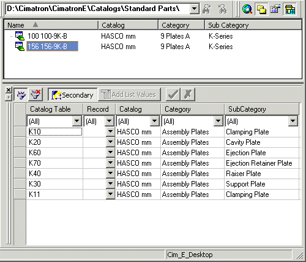Toggle the Secondary button
The image size is (306, 262).
(x=73, y=94)
